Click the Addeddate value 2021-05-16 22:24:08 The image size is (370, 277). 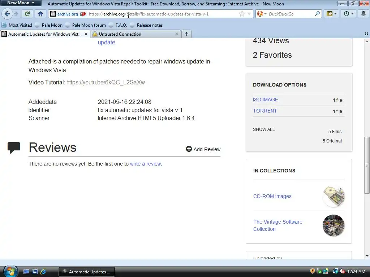(x=124, y=102)
